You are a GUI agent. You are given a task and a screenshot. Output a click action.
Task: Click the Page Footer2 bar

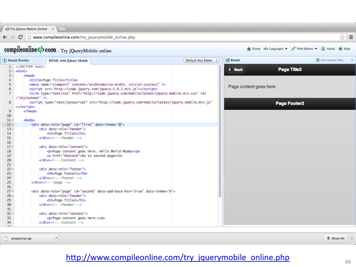[x=290, y=104]
